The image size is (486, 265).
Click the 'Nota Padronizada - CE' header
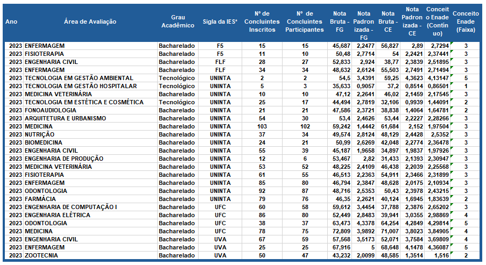tap(412, 22)
